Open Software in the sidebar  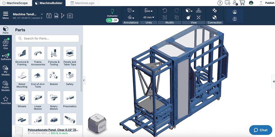[5, 57]
